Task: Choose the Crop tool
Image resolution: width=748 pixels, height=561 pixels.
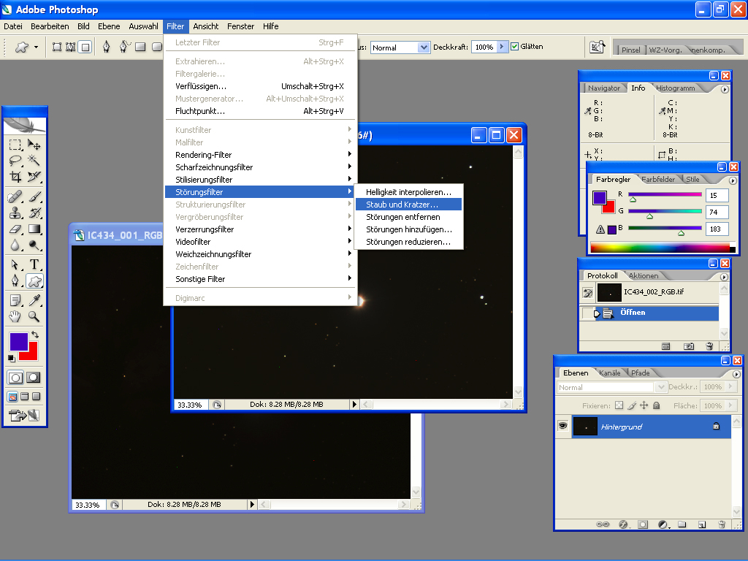Action: [x=15, y=177]
